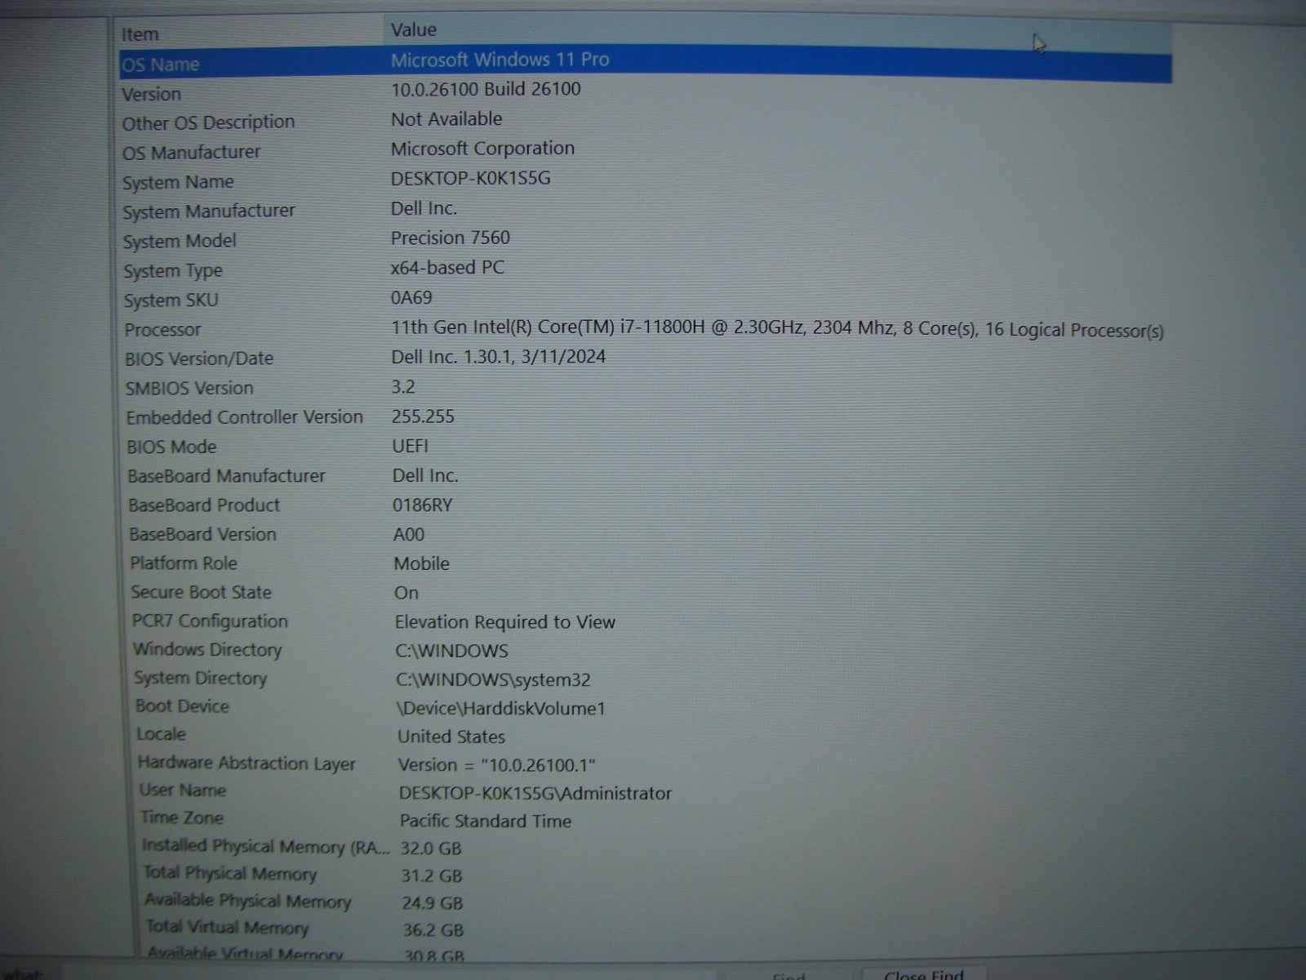Select the SMBIOS Version row
This screenshot has width=1306, height=980.
tap(189, 389)
